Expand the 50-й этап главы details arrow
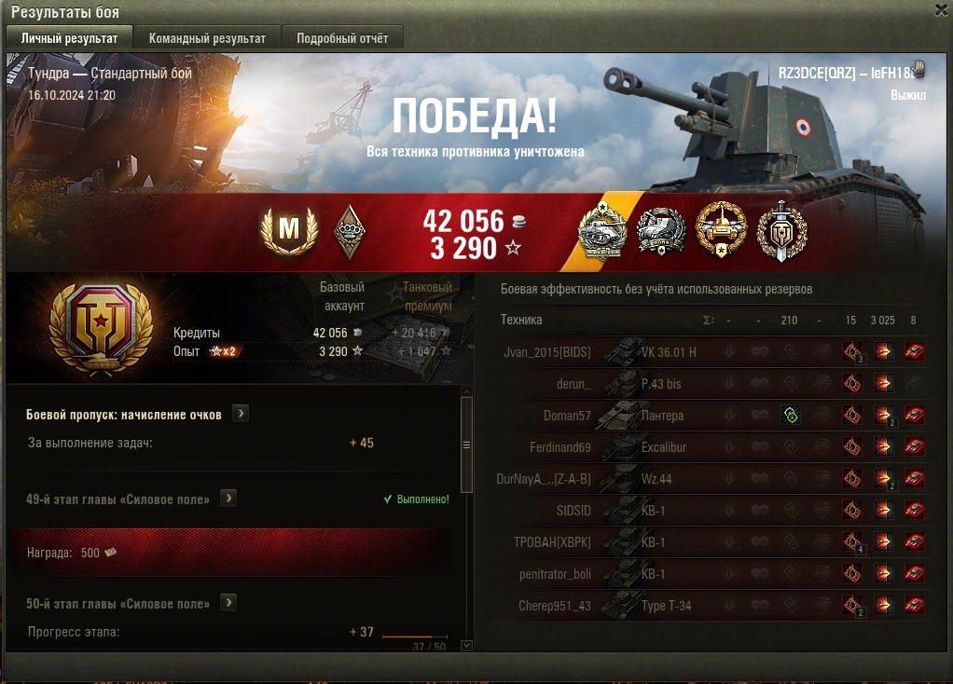This screenshot has height=684, width=953. coord(228,603)
